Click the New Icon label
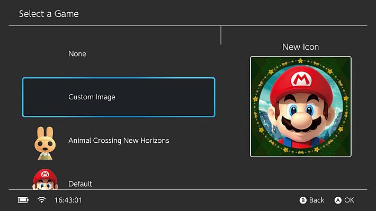Screen dimensions: 376x211 pos(300,47)
